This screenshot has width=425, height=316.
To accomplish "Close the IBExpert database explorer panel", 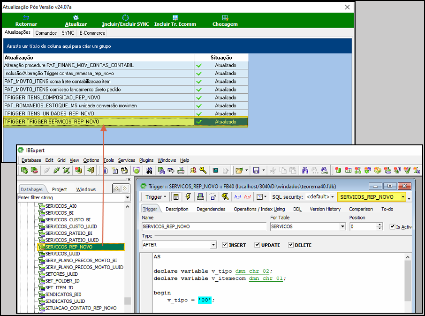I will (129, 180).
